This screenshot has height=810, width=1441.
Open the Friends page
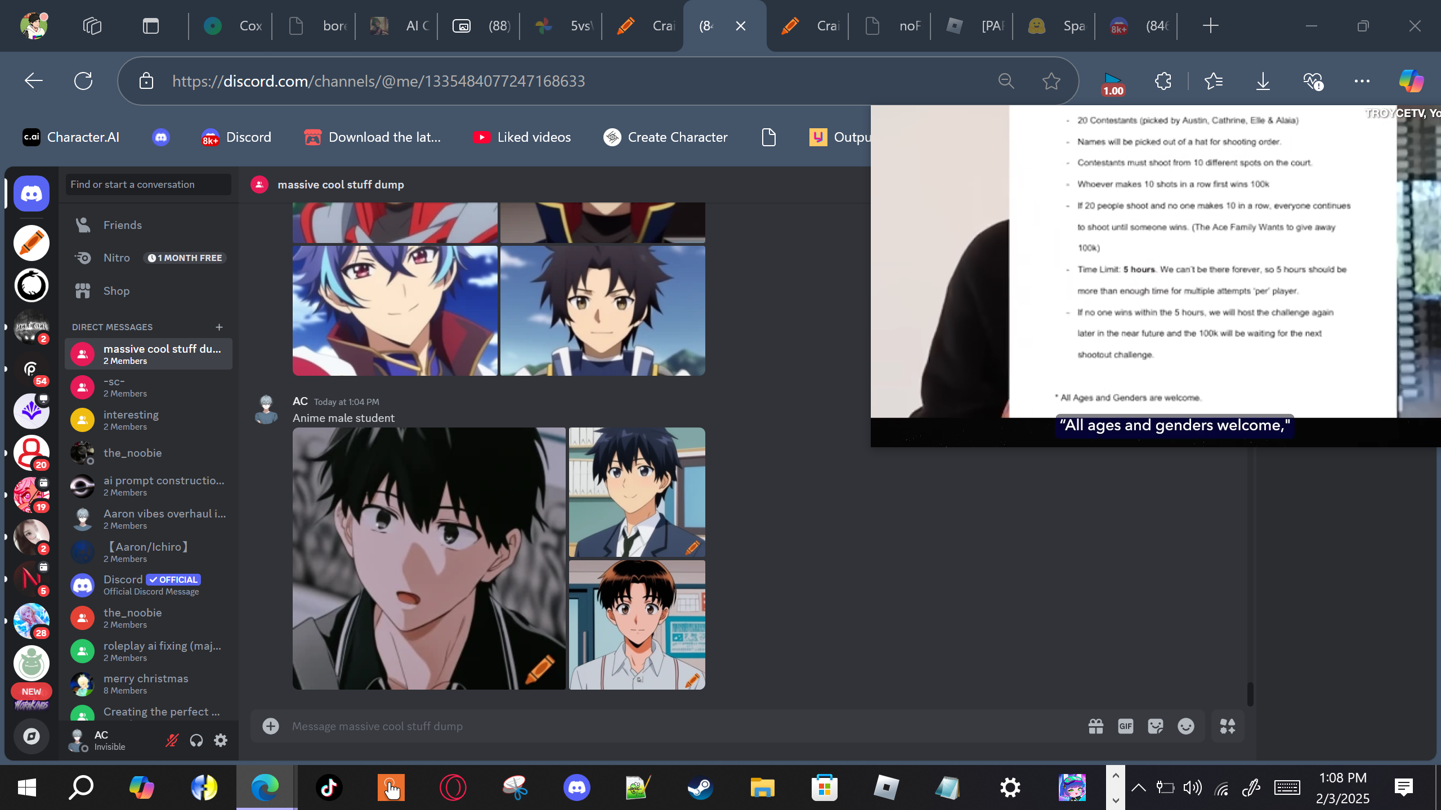(149, 225)
